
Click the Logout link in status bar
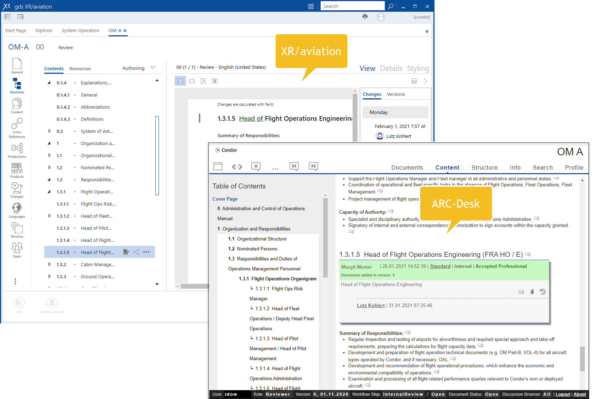click(563, 394)
